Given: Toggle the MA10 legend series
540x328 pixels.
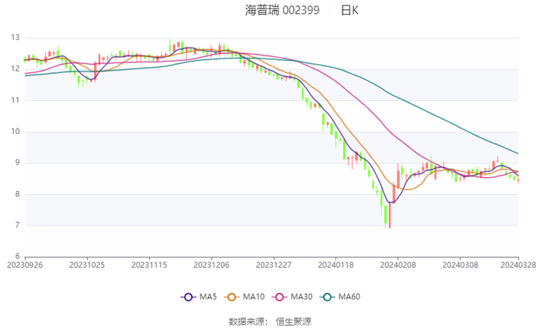Looking at the screenshot, I should (x=245, y=296).
